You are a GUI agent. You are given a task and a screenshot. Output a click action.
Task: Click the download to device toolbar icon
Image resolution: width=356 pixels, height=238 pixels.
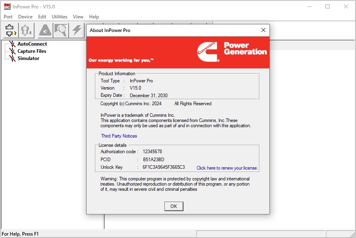point(26,30)
